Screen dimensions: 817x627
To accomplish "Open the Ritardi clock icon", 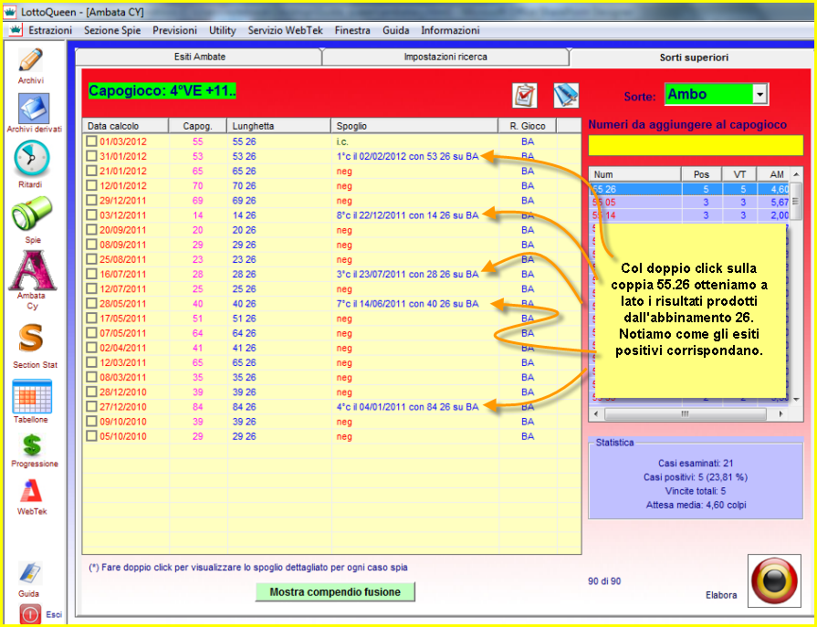I will point(31,158).
